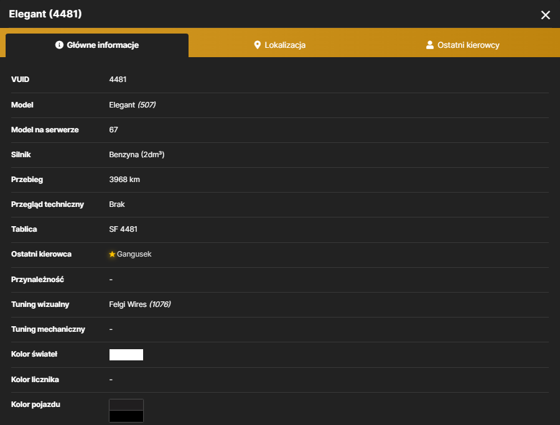This screenshot has height=425, width=560.
Task: Click the Tuning wizualny label
Action: (x=40, y=304)
